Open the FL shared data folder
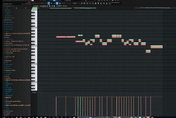The width and height of the screenshot is (176, 118). (x=9, y=53)
